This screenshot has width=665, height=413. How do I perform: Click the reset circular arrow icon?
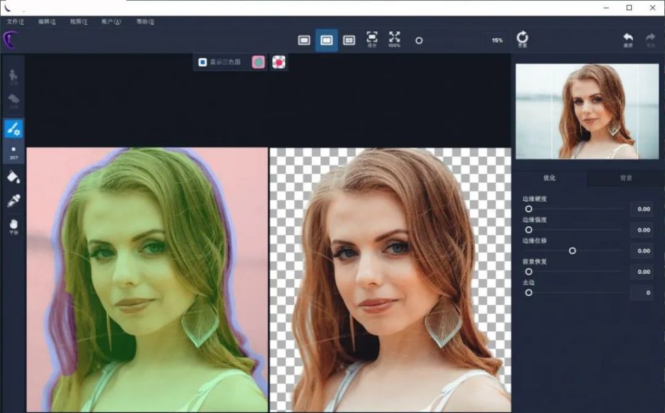point(522,39)
